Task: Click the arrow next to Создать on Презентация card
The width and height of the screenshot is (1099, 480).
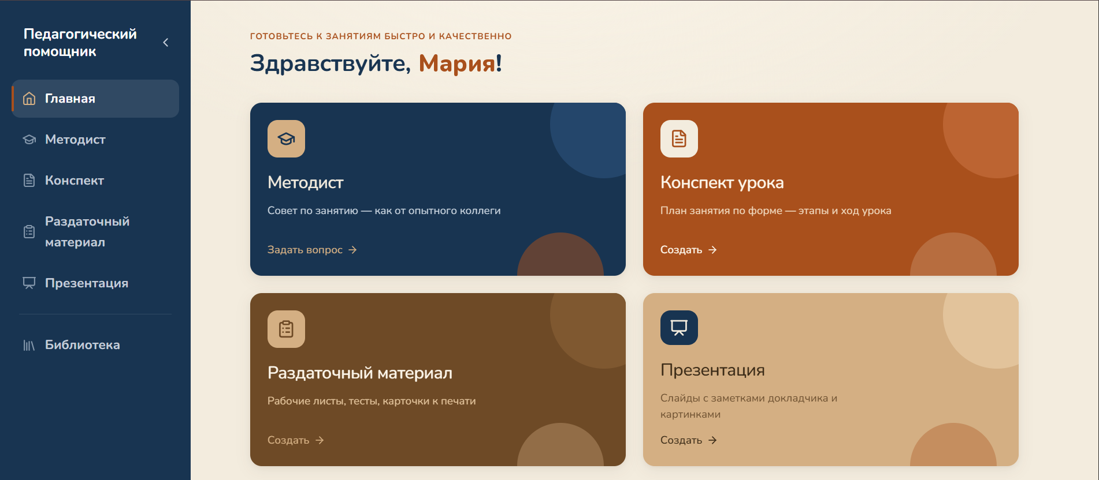Action: [712, 440]
